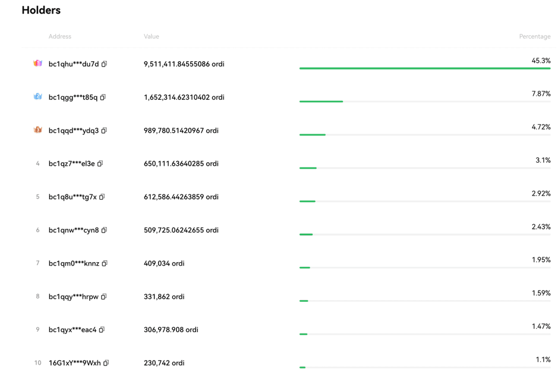Click the Address column header

(59, 36)
